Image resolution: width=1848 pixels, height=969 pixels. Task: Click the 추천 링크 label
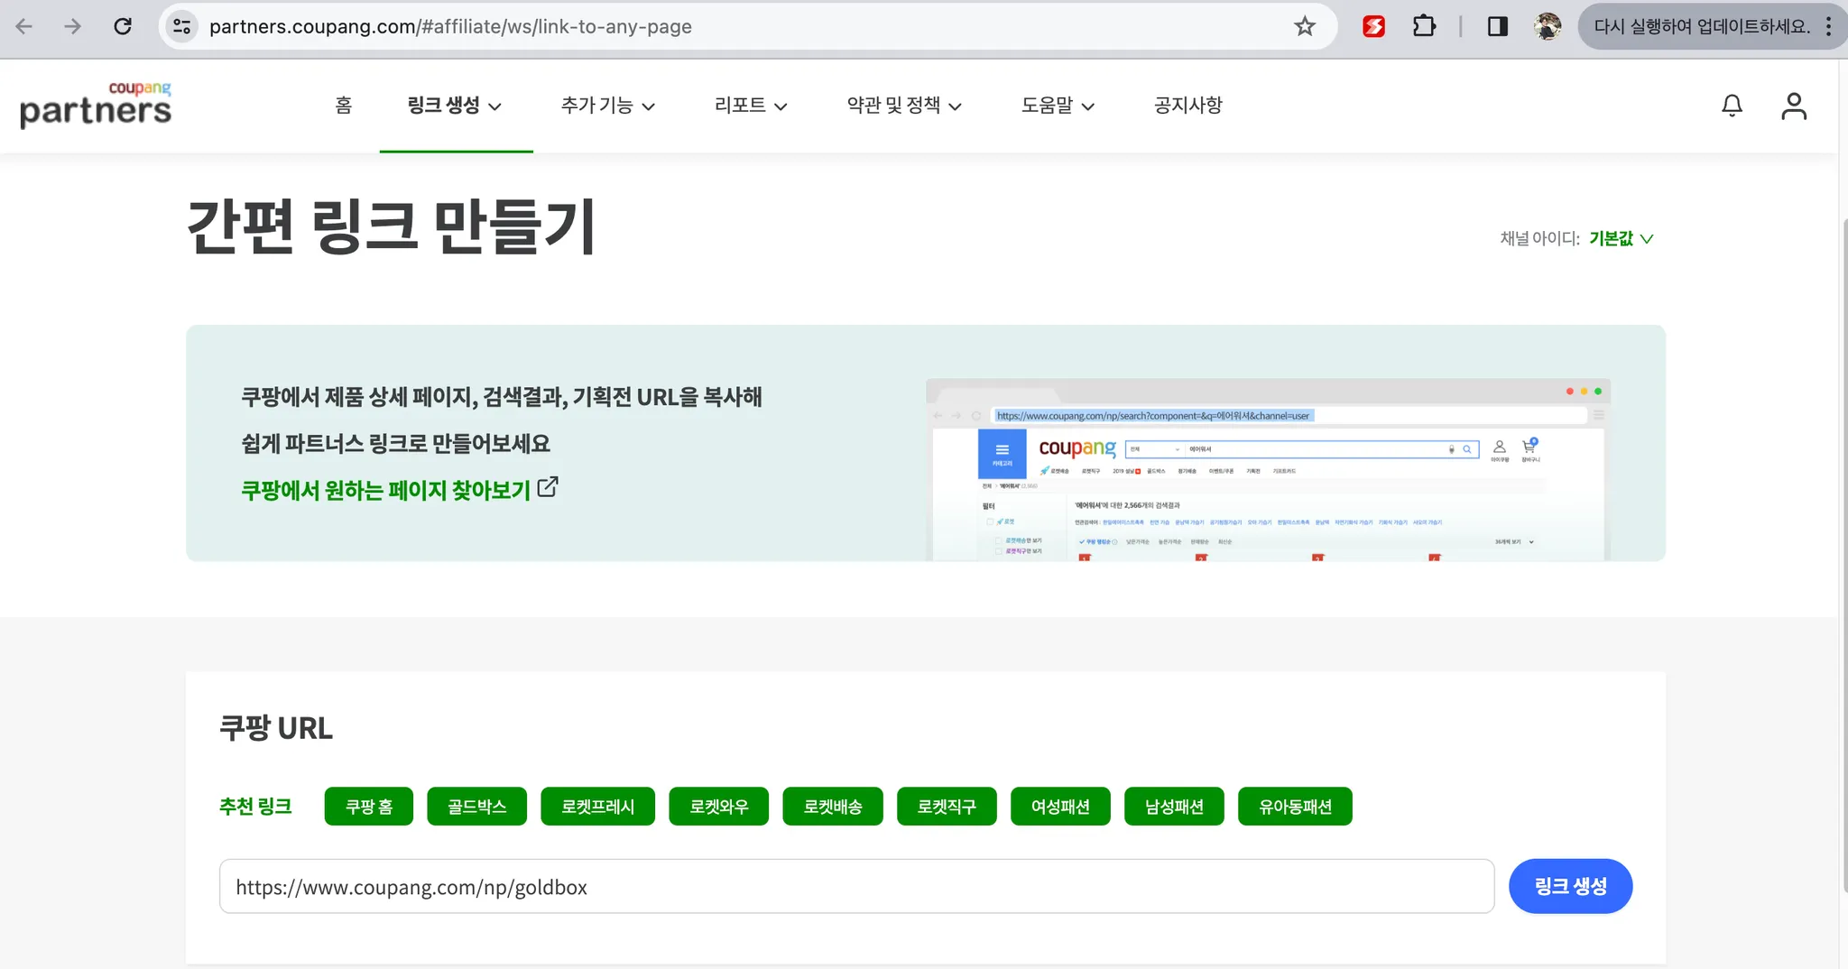click(x=255, y=807)
